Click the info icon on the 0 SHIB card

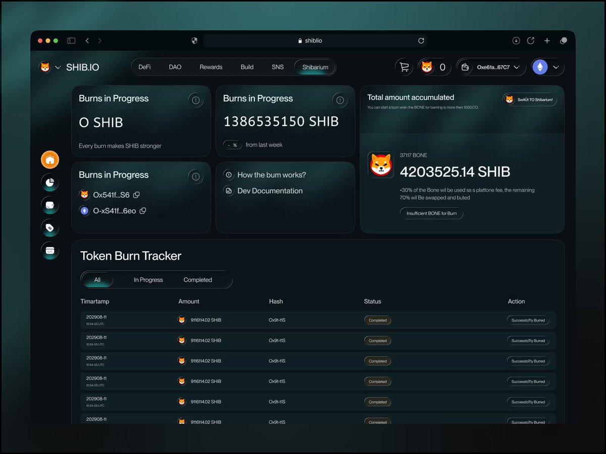click(x=195, y=100)
